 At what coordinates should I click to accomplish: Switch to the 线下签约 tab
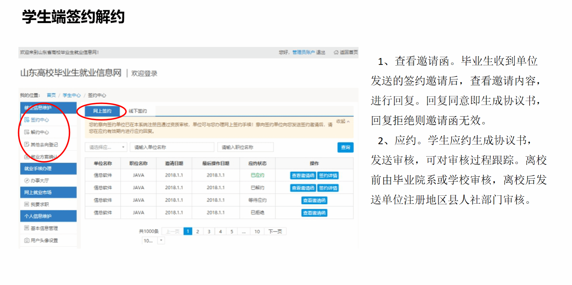tap(138, 111)
